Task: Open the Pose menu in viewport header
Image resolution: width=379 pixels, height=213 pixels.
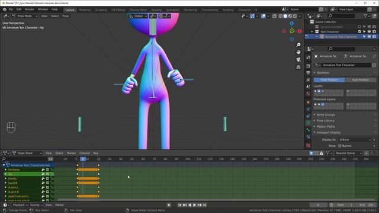Action: pos(66,16)
